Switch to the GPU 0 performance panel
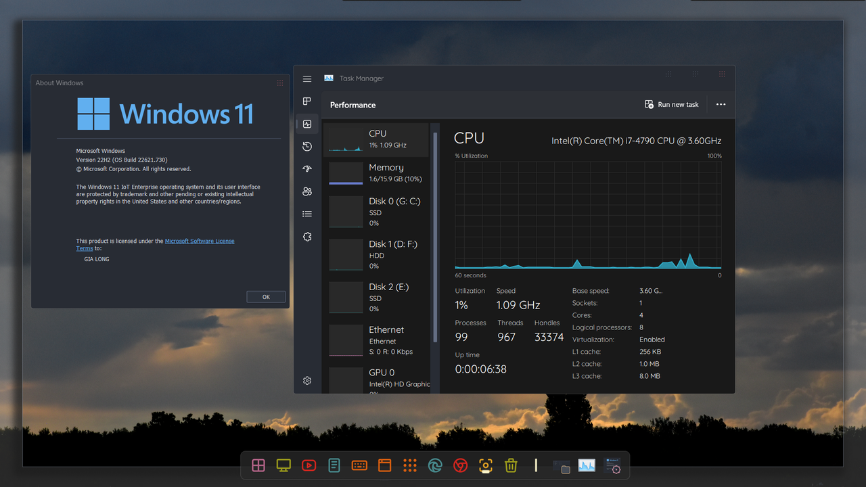Screen dimensions: 866x487 click(x=377, y=377)
